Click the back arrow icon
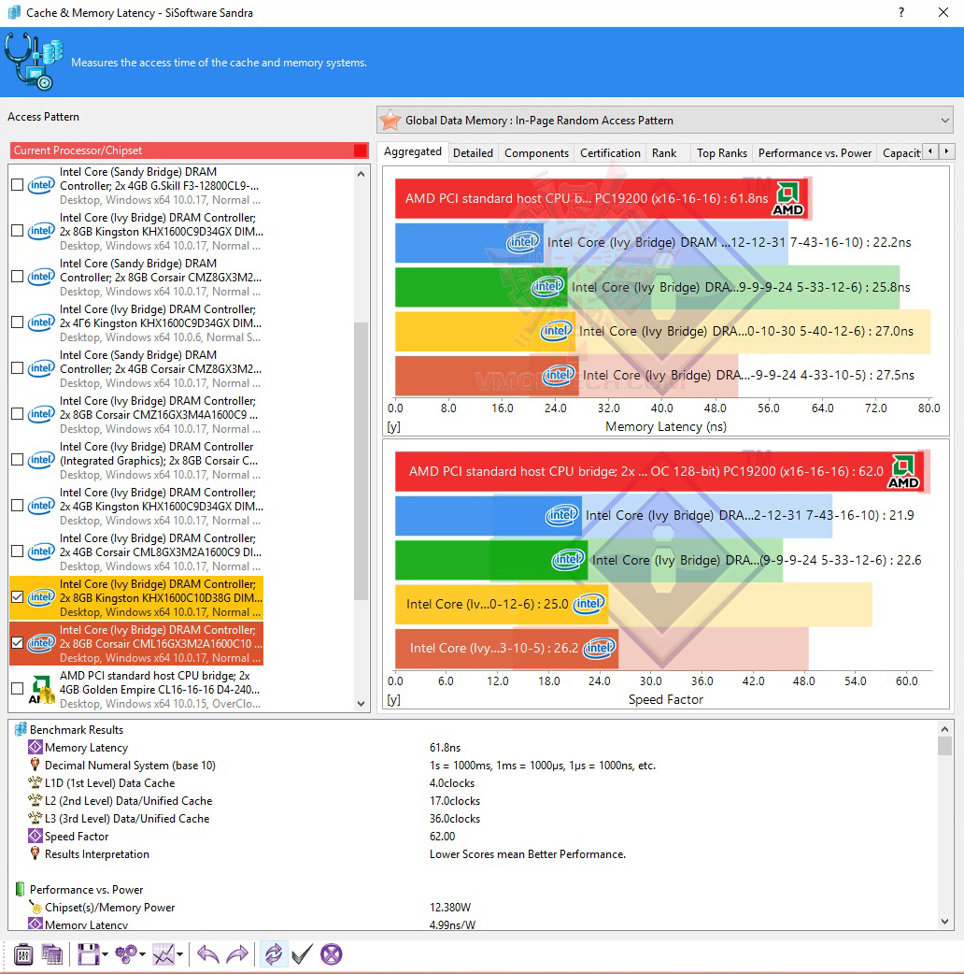 207,954
